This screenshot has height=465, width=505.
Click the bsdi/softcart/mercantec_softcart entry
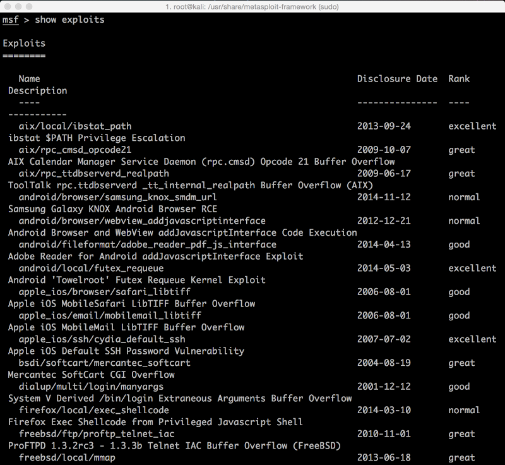click(x=104, y=363)
